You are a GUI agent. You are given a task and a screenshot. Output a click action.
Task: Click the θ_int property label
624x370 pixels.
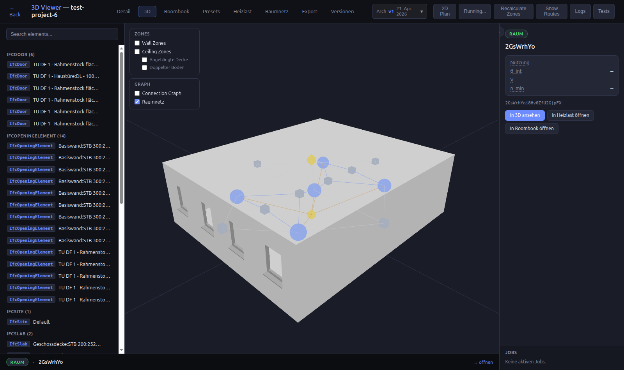(516, 71)
